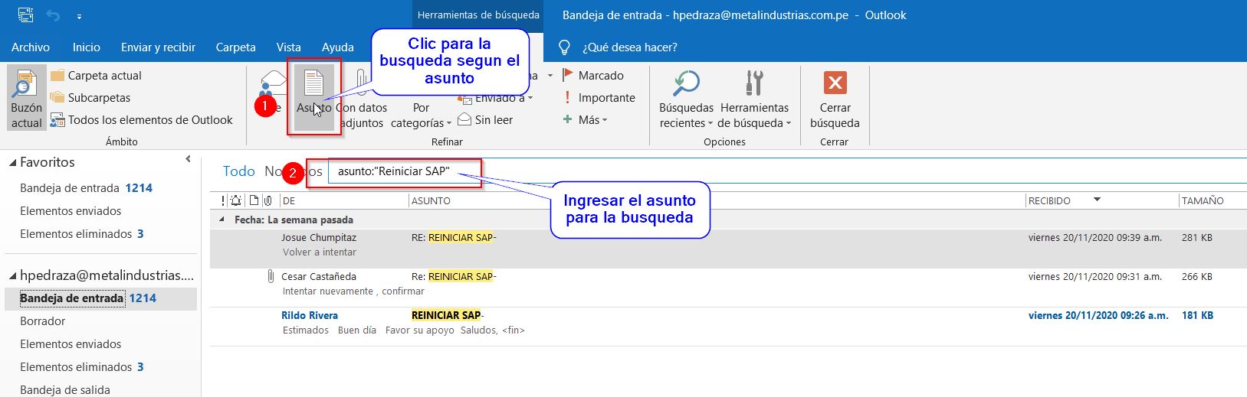Sort by importance column header icon

pyautogui.click(x=223, y=200)
